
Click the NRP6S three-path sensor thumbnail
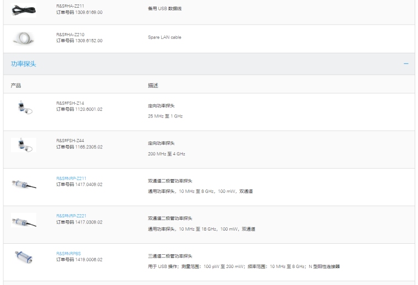pos(23,258)
